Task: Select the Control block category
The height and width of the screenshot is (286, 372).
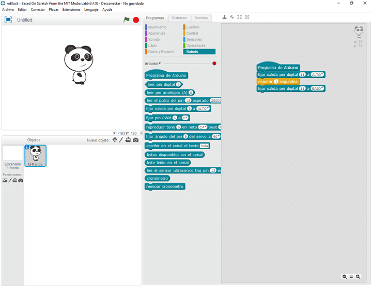Action: (x=191, y=34)
